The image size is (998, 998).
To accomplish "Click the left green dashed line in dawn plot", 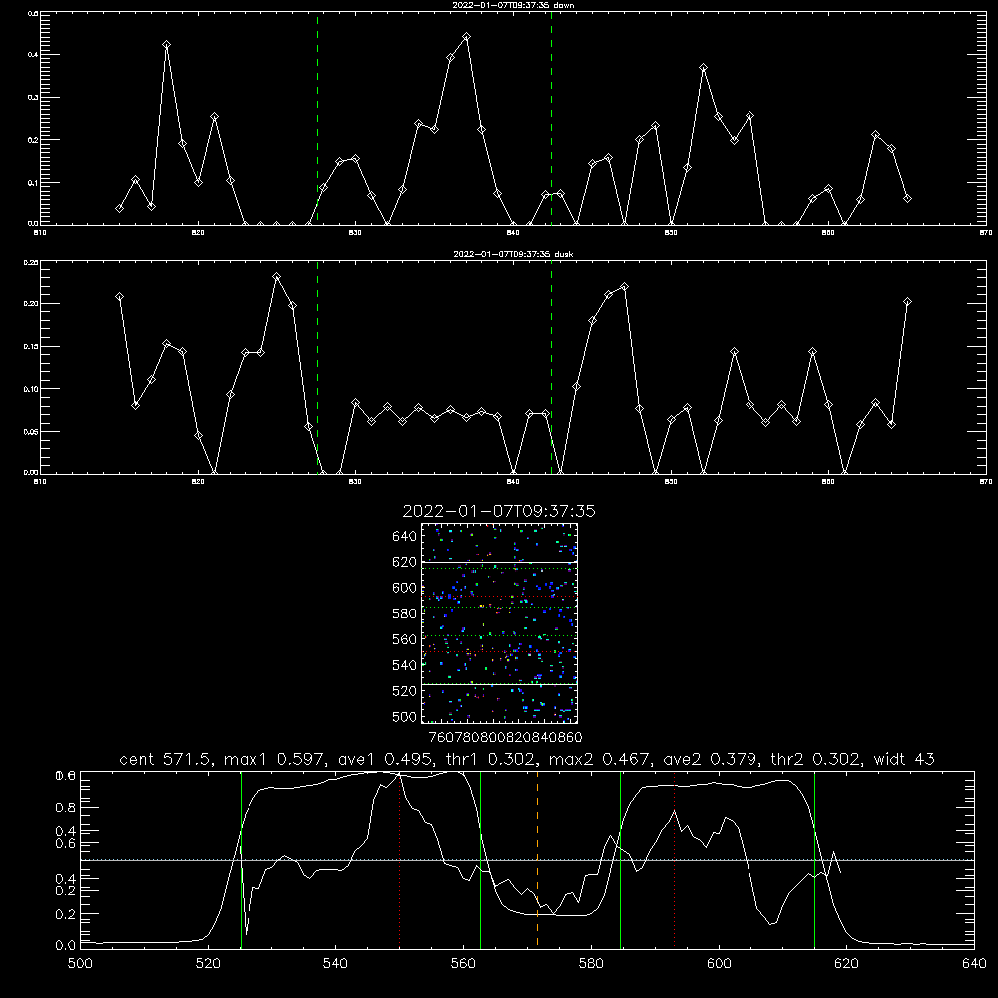I will (317, 118).
